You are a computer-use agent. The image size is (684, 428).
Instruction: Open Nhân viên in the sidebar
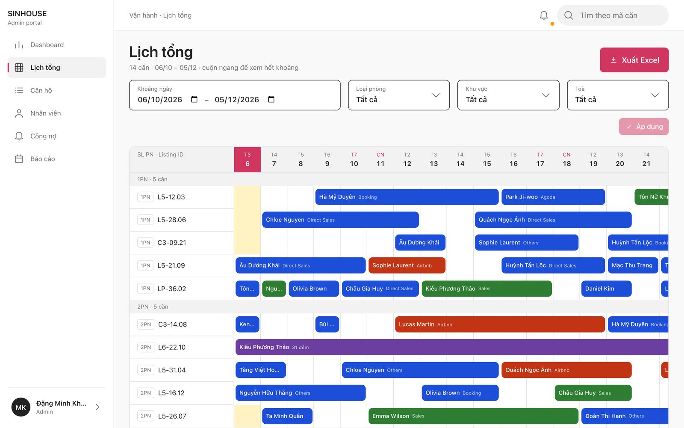(56, 113)
